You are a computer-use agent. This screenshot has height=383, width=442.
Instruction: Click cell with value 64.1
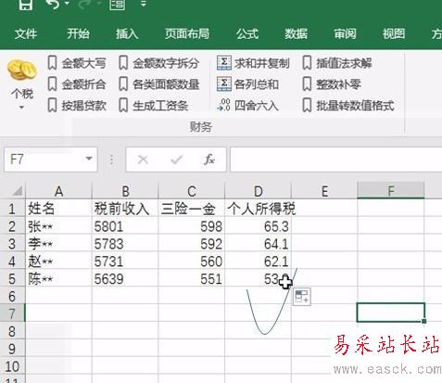coord(258,244)
